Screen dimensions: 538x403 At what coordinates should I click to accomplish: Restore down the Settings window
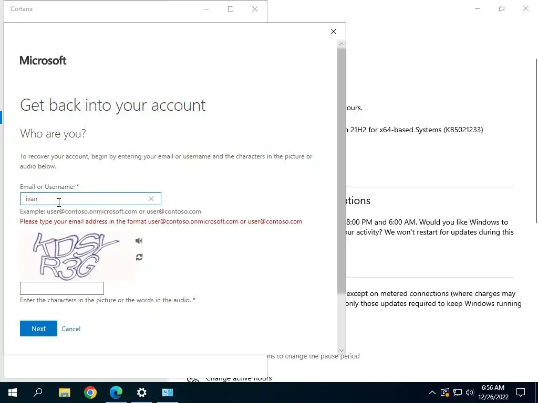tap(502, 8)
